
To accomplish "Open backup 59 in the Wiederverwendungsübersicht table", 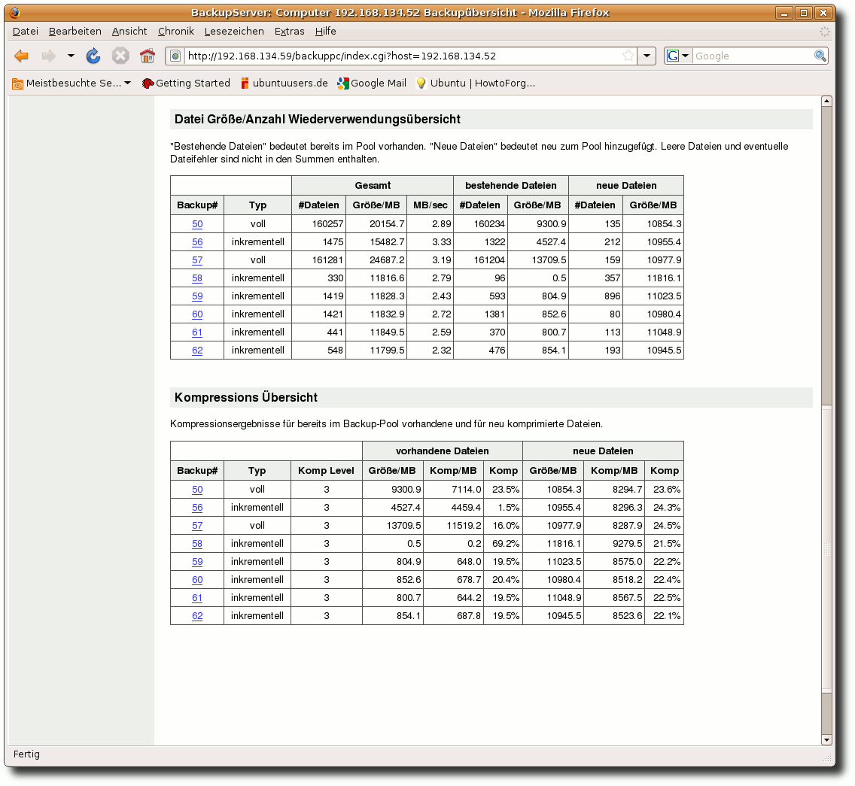I will point(197,296).
